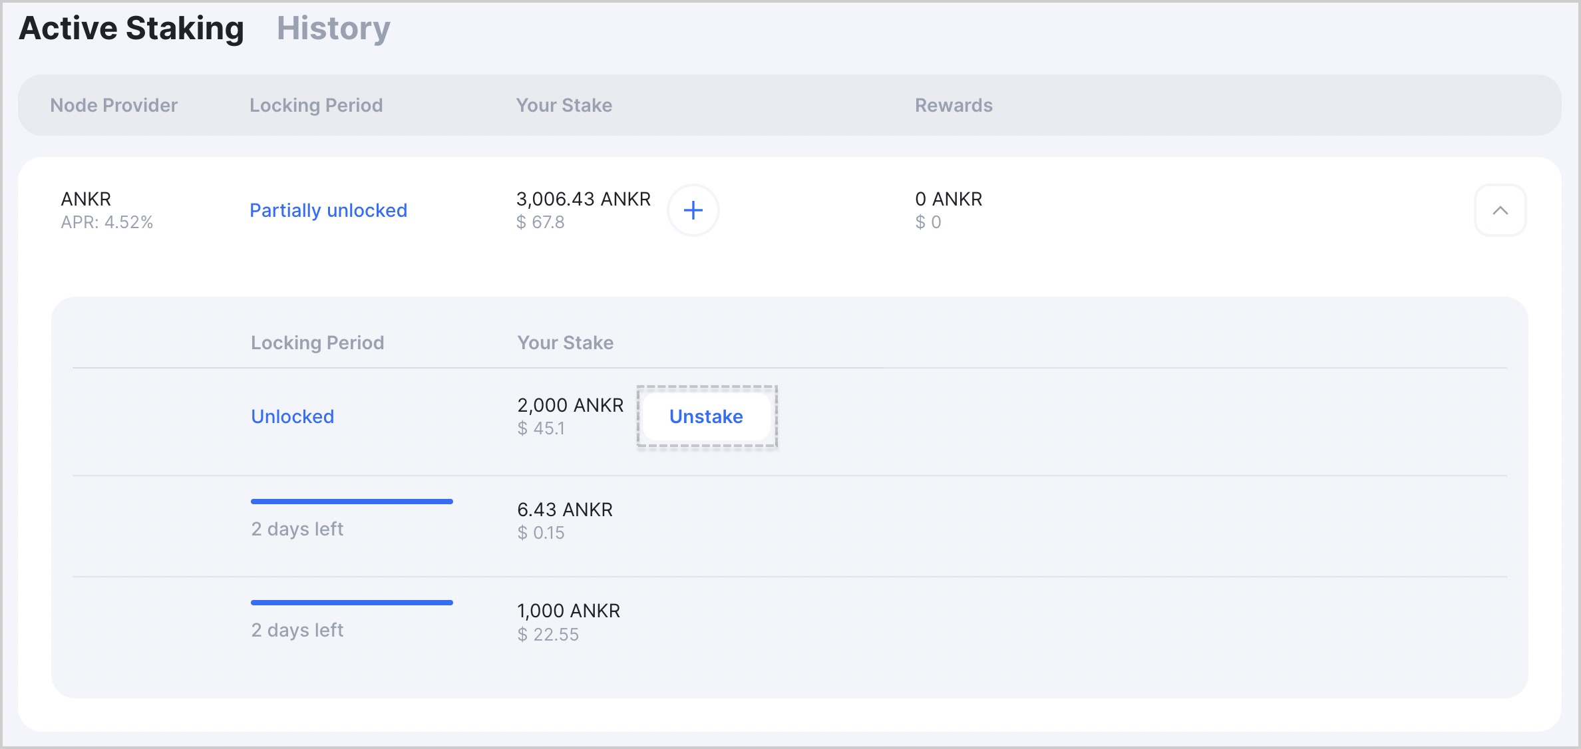Screen dimensions: 1581x749
Task: Select the top Locking Period column header
Action: 316,105
